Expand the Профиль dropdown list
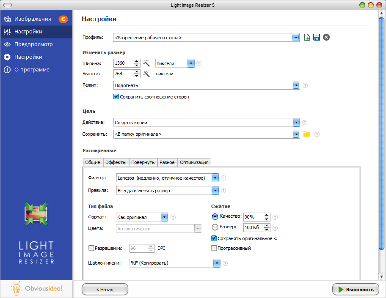This screenshot has width=386, height=298. point(295,38)
